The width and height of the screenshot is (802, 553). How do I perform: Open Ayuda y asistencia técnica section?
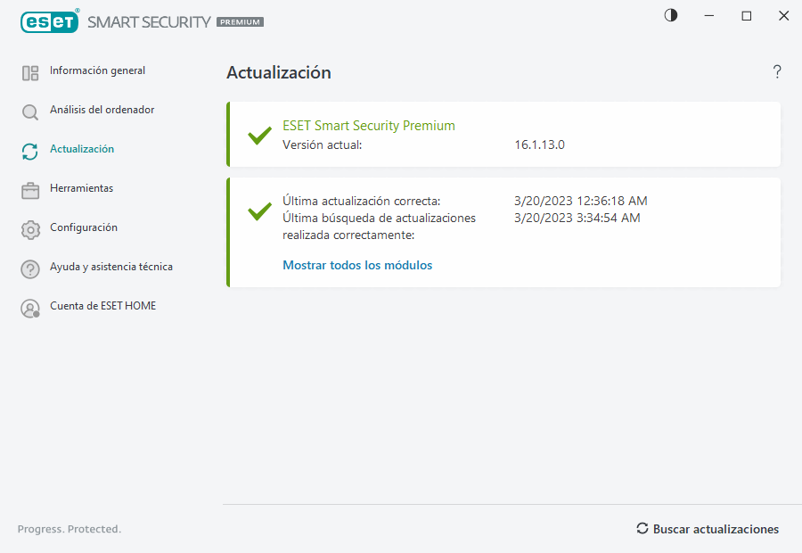coord(111,267)
